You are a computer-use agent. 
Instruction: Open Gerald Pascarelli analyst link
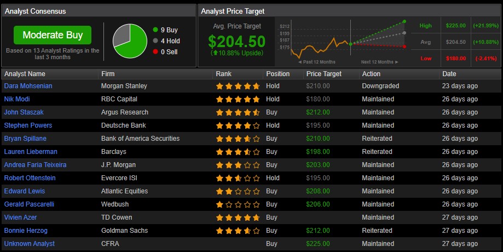click(29, 204)
